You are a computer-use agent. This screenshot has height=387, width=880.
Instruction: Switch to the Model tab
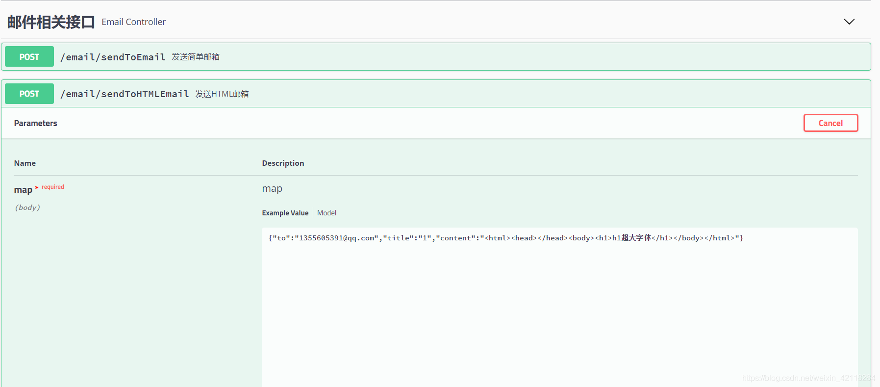pyautogui.click(x=327, y=213)
